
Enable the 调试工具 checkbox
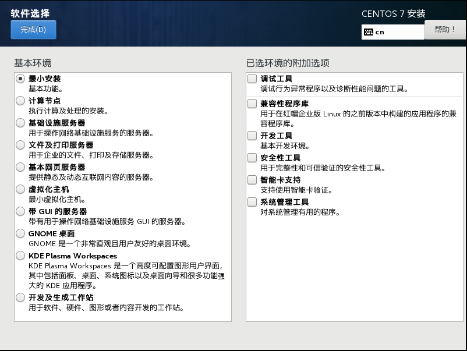(x=252, y=79)
